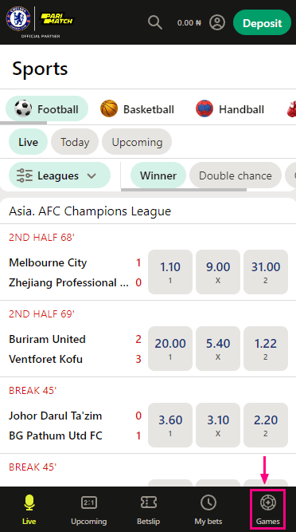This screenshot has width=296, height=532.
Task: Open Games in bottom navigation
Action: pos(267,510)
